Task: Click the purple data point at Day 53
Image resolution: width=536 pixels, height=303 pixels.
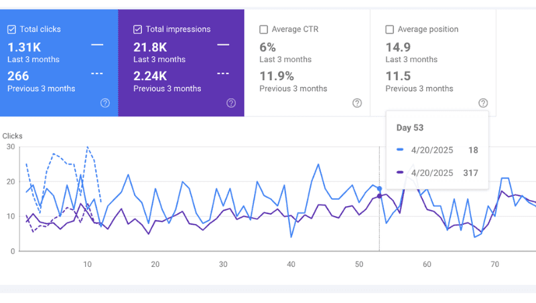Action: click(379, 196)
